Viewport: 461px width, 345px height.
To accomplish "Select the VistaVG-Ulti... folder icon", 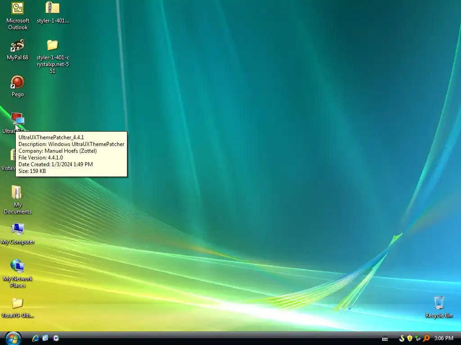I will [18, 303].
